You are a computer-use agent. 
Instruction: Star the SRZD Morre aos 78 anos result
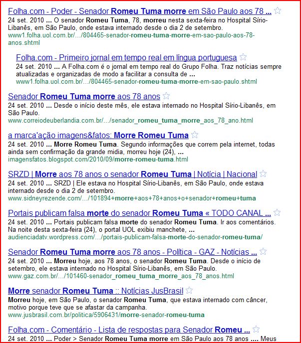pos(263,173)
